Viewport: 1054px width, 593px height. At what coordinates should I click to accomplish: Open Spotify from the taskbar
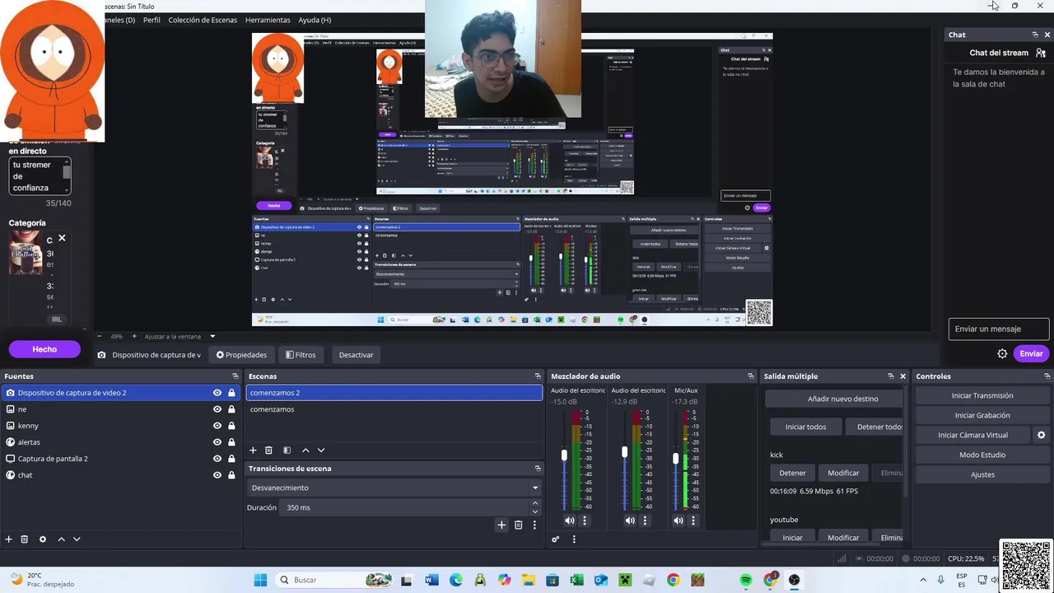tap(746, 580)
